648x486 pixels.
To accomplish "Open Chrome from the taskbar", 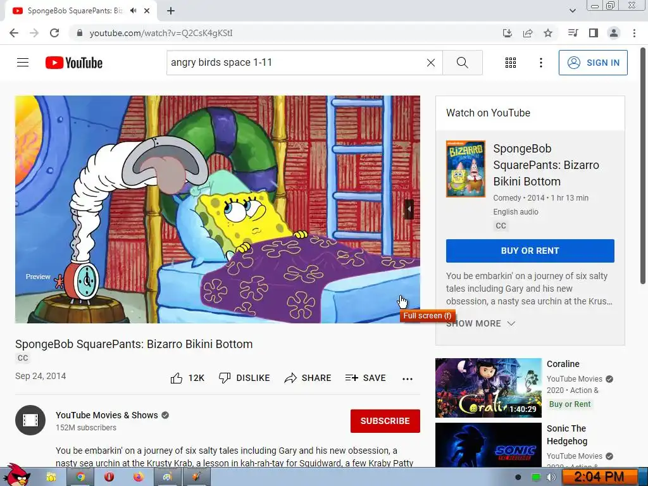I will coord(80,477).
